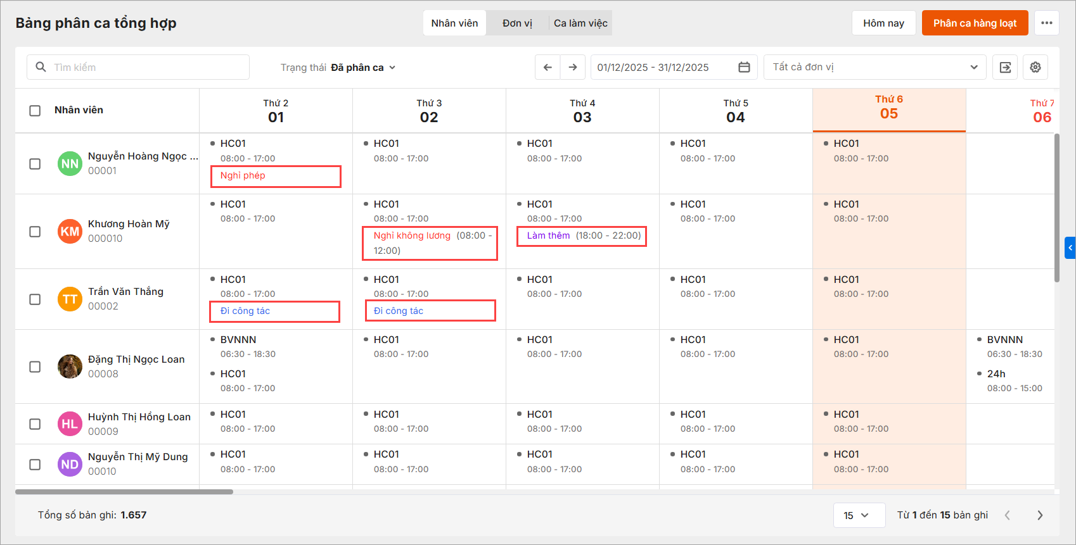Click the Hôm nay button
The height and width of the screenshot is (545, 1076).
pos(883,23)
